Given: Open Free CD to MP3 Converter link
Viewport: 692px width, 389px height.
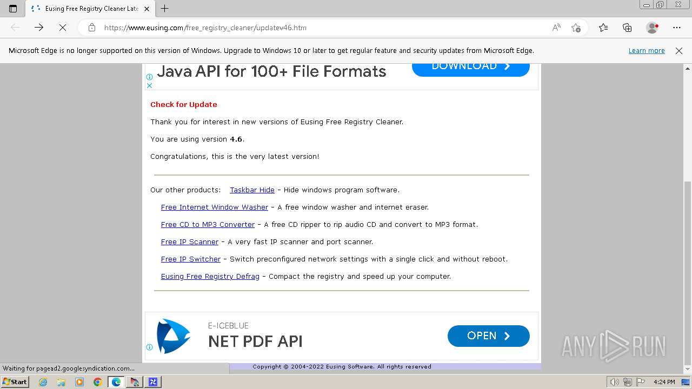Looking at the screenshot, I should coord(208,225).
